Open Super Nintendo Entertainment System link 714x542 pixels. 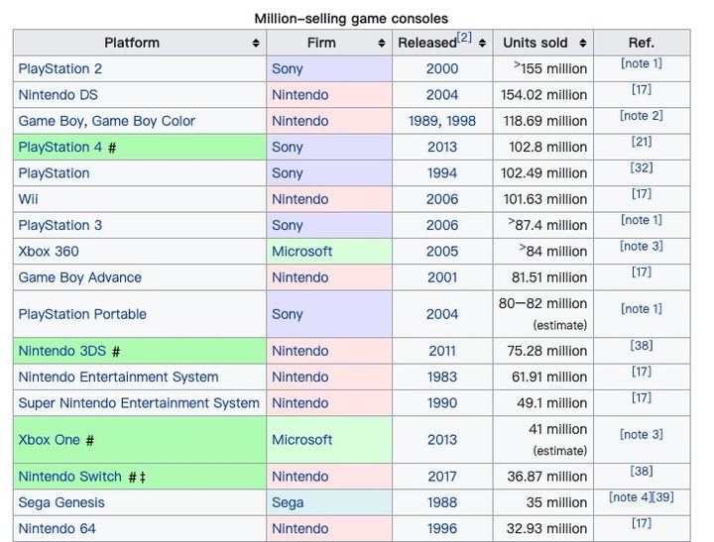click(x=139, y=403)
